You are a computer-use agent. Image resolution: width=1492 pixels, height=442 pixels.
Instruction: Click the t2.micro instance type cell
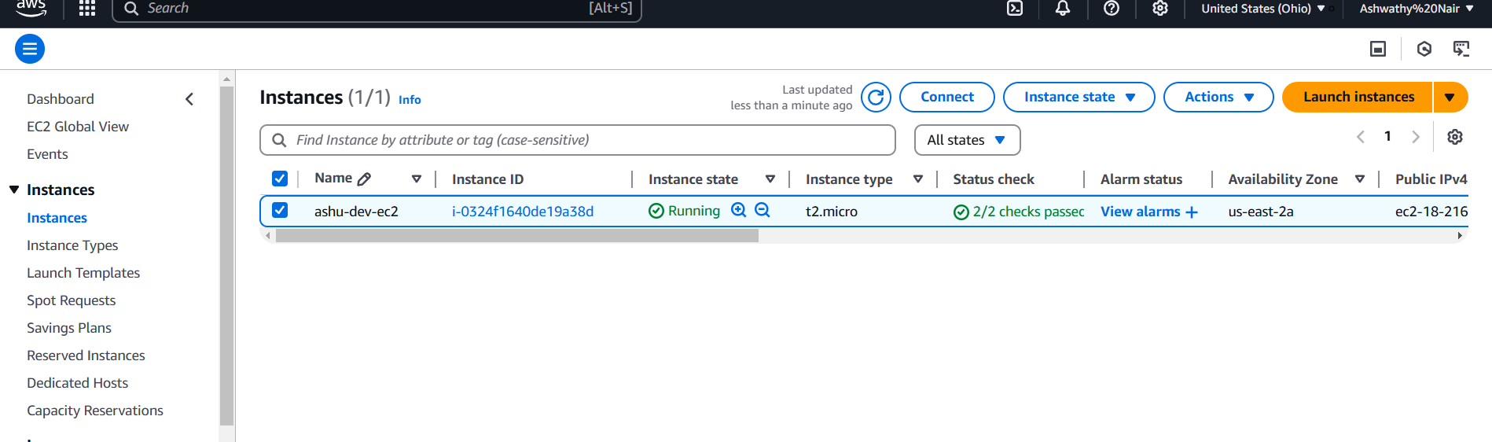(x=832, y=212)
